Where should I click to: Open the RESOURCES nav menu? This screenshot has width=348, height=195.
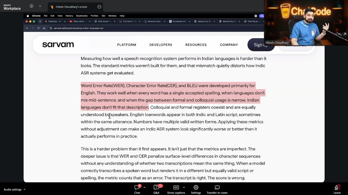[196, 45]
